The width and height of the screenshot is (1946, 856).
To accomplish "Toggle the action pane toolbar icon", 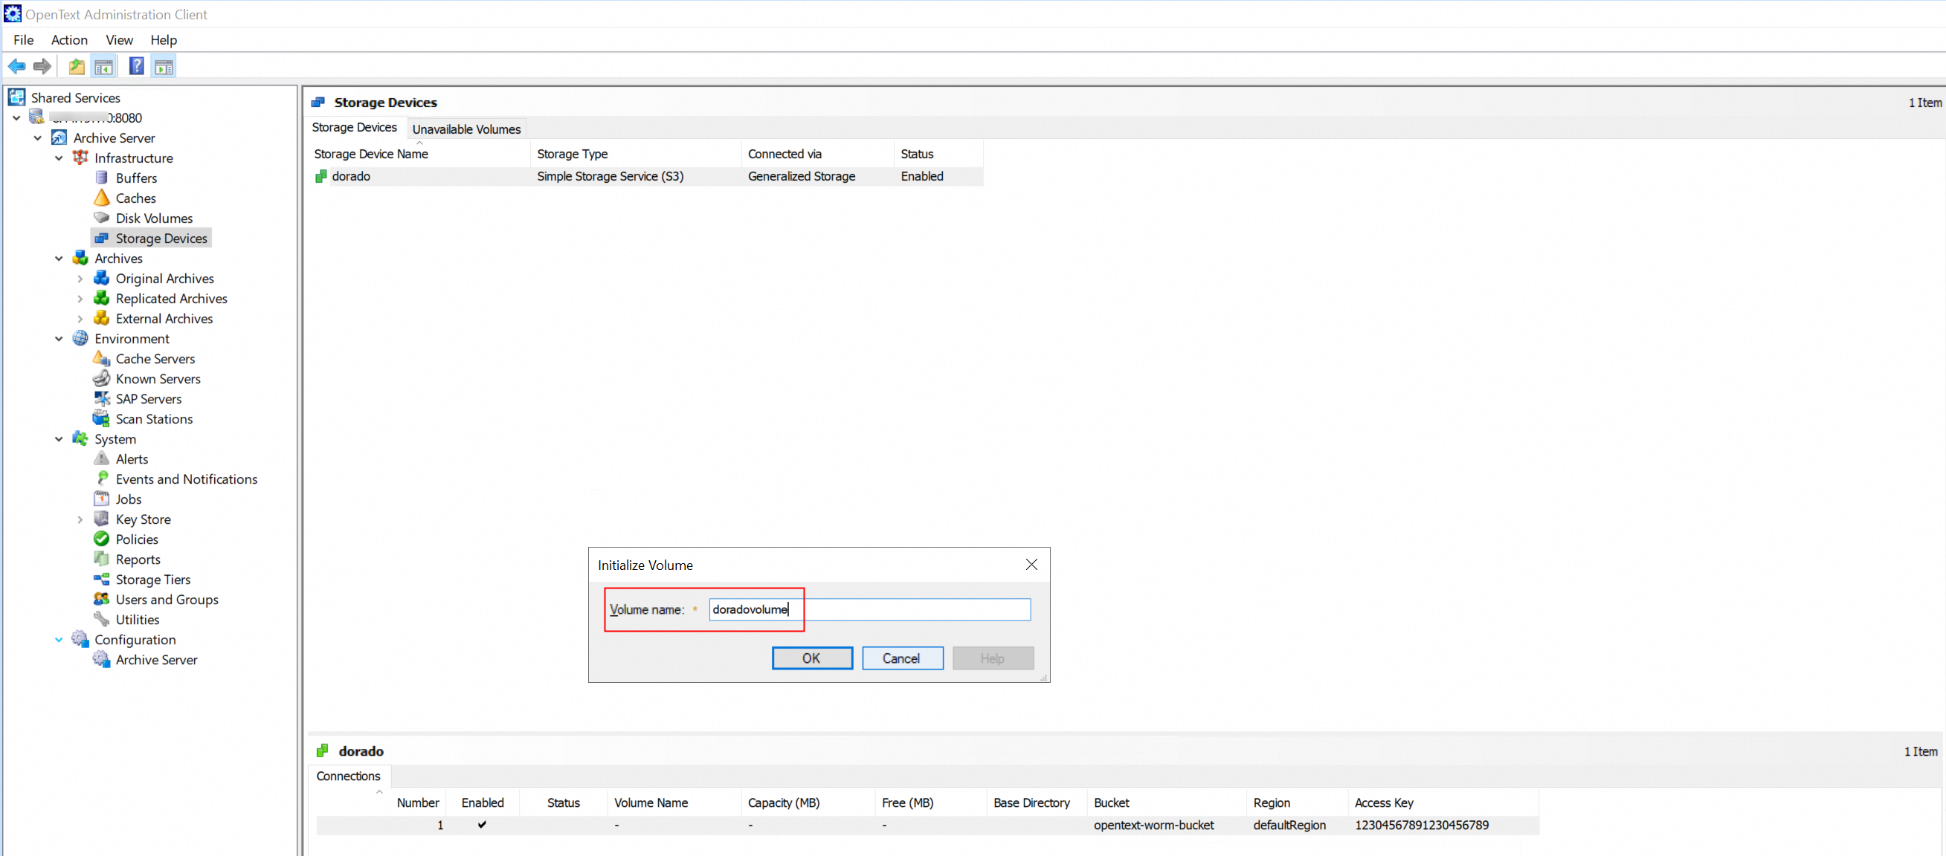I will tap(164, 66).
